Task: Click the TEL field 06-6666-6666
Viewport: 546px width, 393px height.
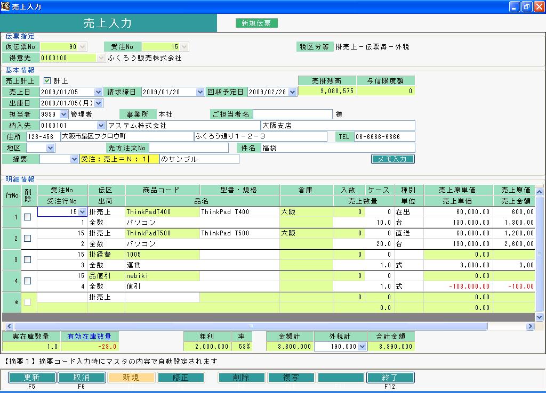Action: 384,137
